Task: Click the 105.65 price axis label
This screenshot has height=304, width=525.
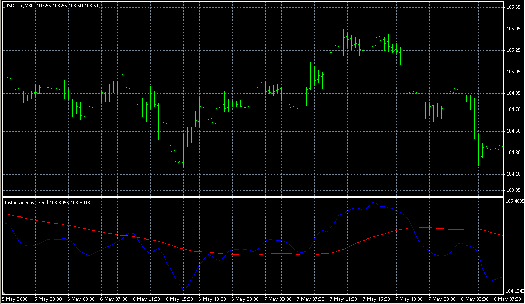Action: (513, 7)
